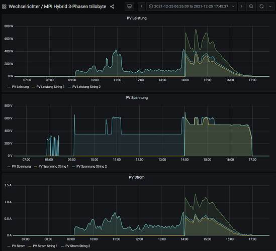
Task: Open refresh interval dropdown
Action: click(270, 7)
